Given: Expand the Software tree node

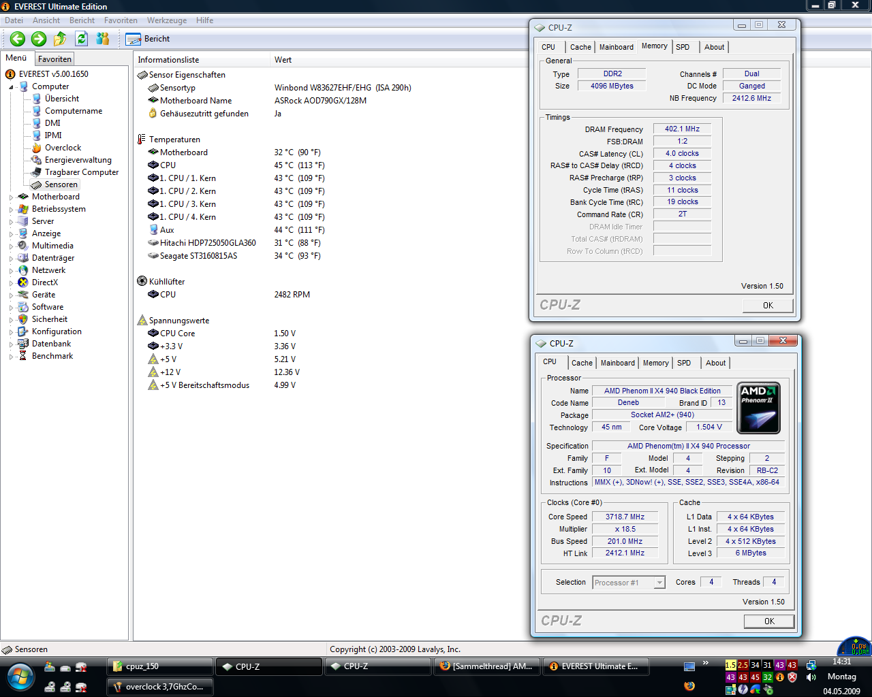Looking at the screenshot, I should click(11, 308).
